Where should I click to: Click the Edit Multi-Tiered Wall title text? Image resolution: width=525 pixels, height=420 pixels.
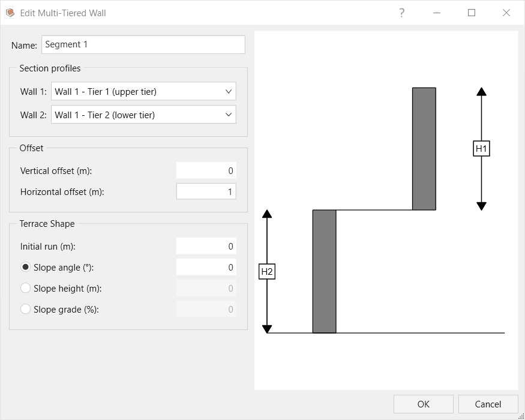click(x=63, y=13)
